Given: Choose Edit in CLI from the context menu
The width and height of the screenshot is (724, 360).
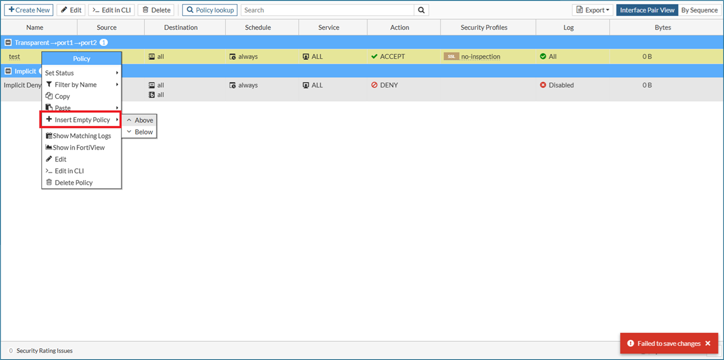Looking at the screenshot, I should [82, 171].
